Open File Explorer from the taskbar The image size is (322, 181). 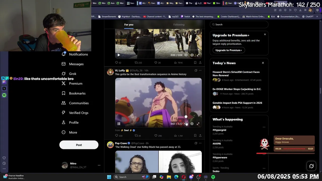[x=169, y=177]
